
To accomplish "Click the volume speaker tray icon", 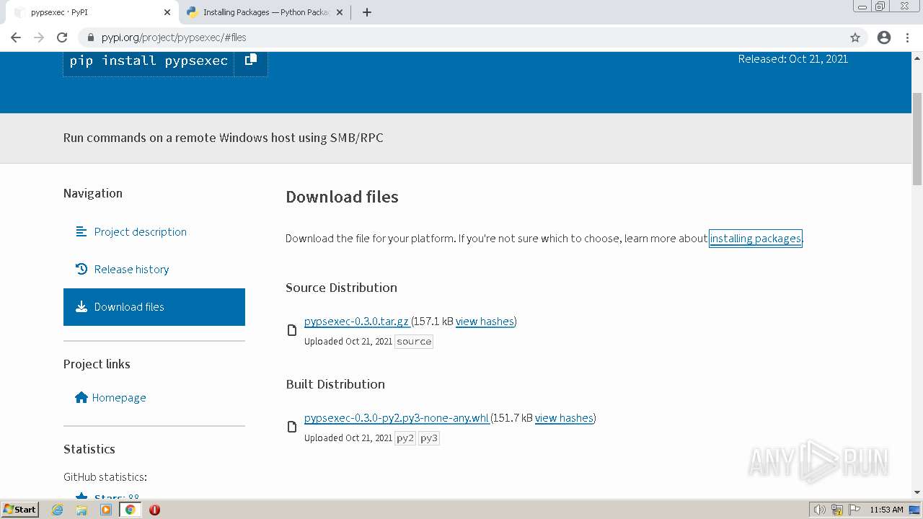I will [x=820, y=510].
